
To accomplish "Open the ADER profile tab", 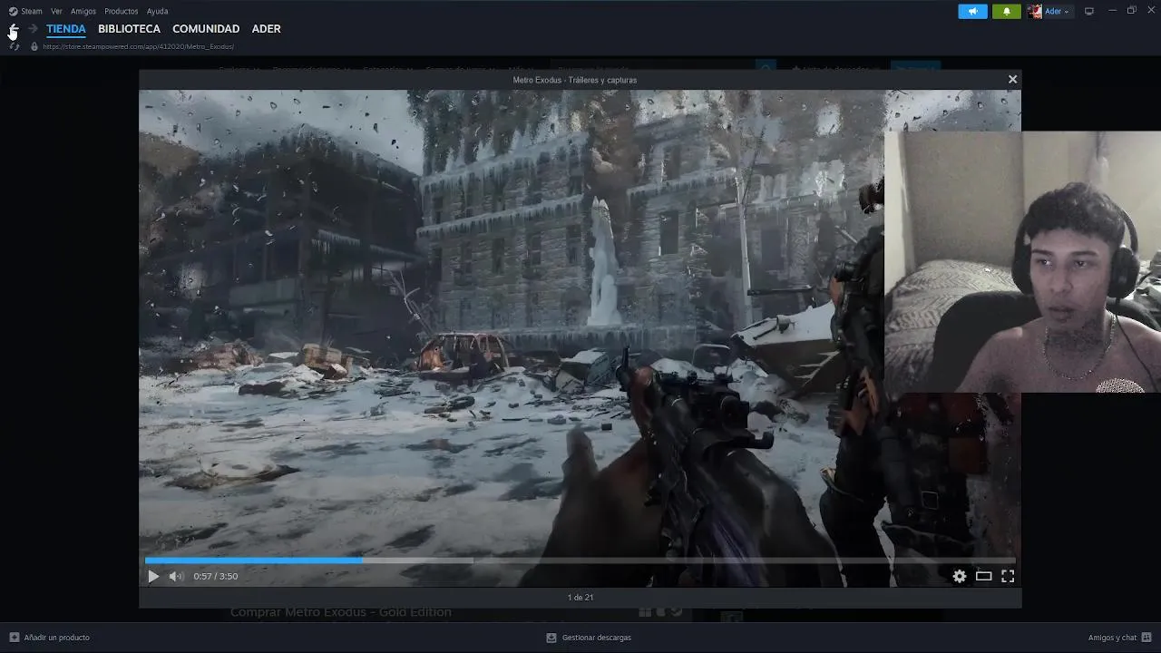I will coord(266,29).
